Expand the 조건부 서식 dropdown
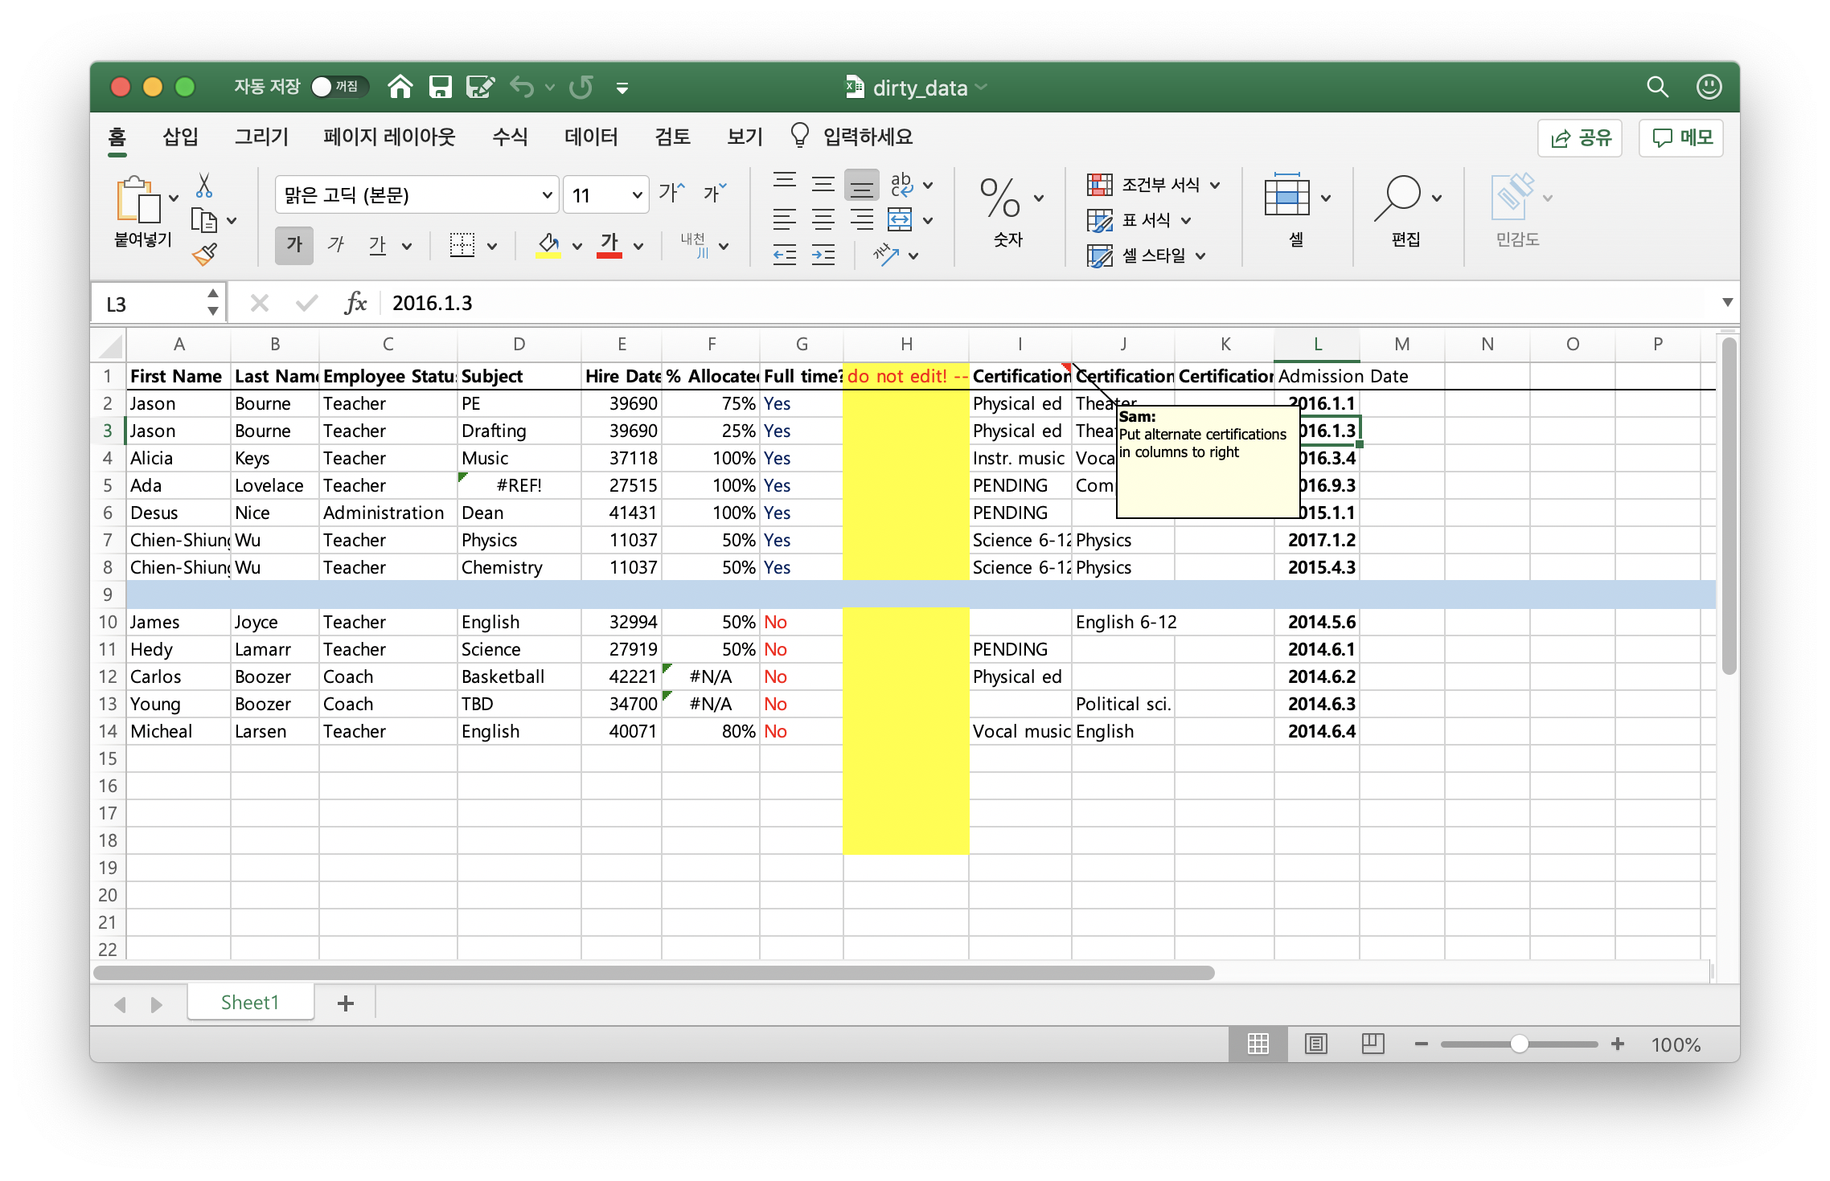 pyautogui.click(x=1214, y=185)
